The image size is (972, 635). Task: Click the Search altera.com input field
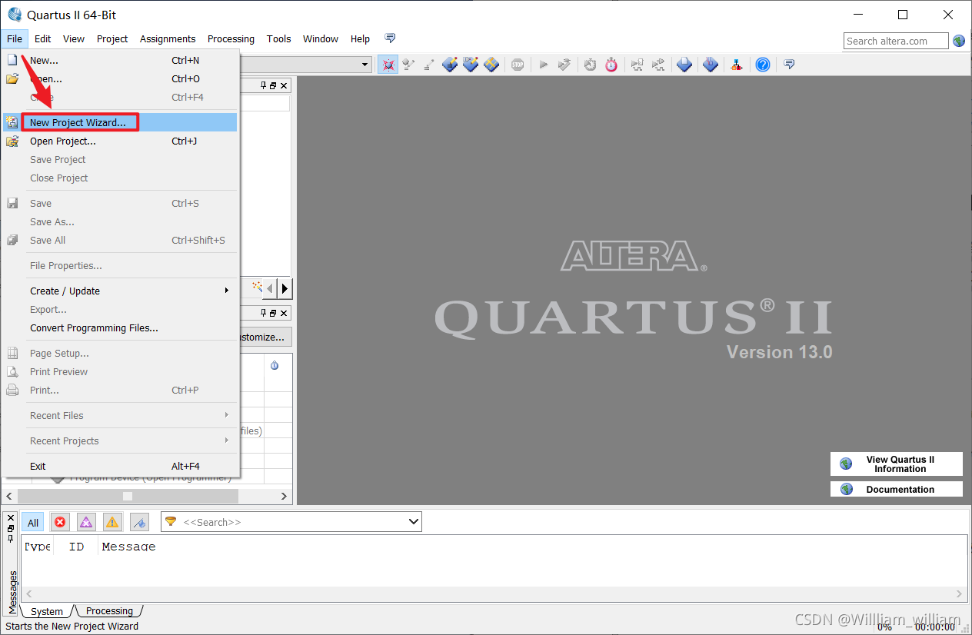tap(897, 41)
